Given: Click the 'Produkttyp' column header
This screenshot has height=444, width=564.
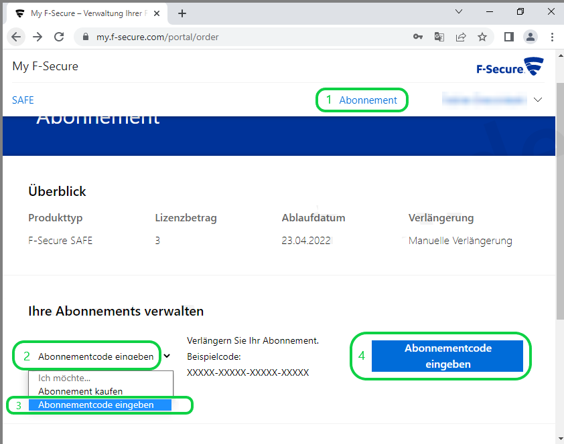Looking at the screenshot, I should point(56,218).
